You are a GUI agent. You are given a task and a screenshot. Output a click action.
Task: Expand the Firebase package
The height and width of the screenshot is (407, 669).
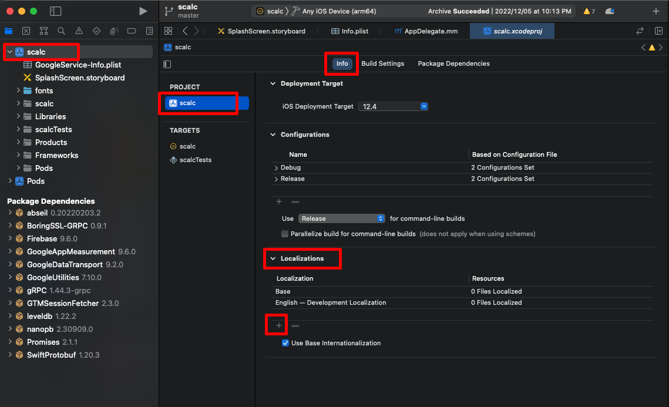(x=10, y=238)
